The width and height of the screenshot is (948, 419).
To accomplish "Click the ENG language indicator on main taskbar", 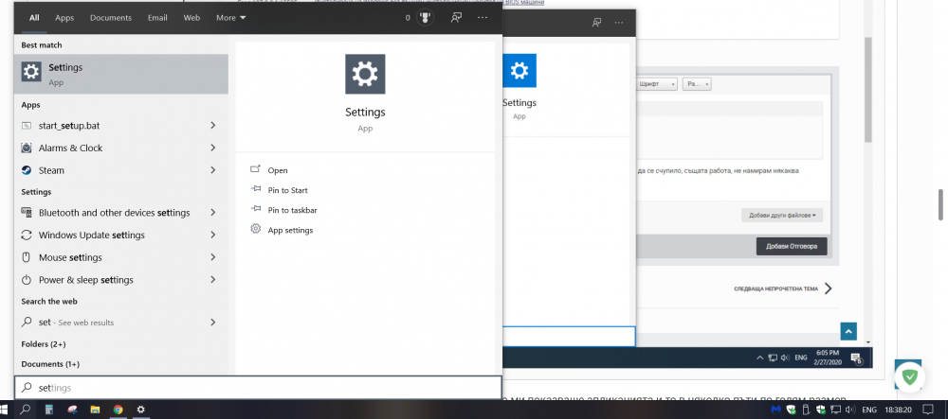I will (869, 410).
